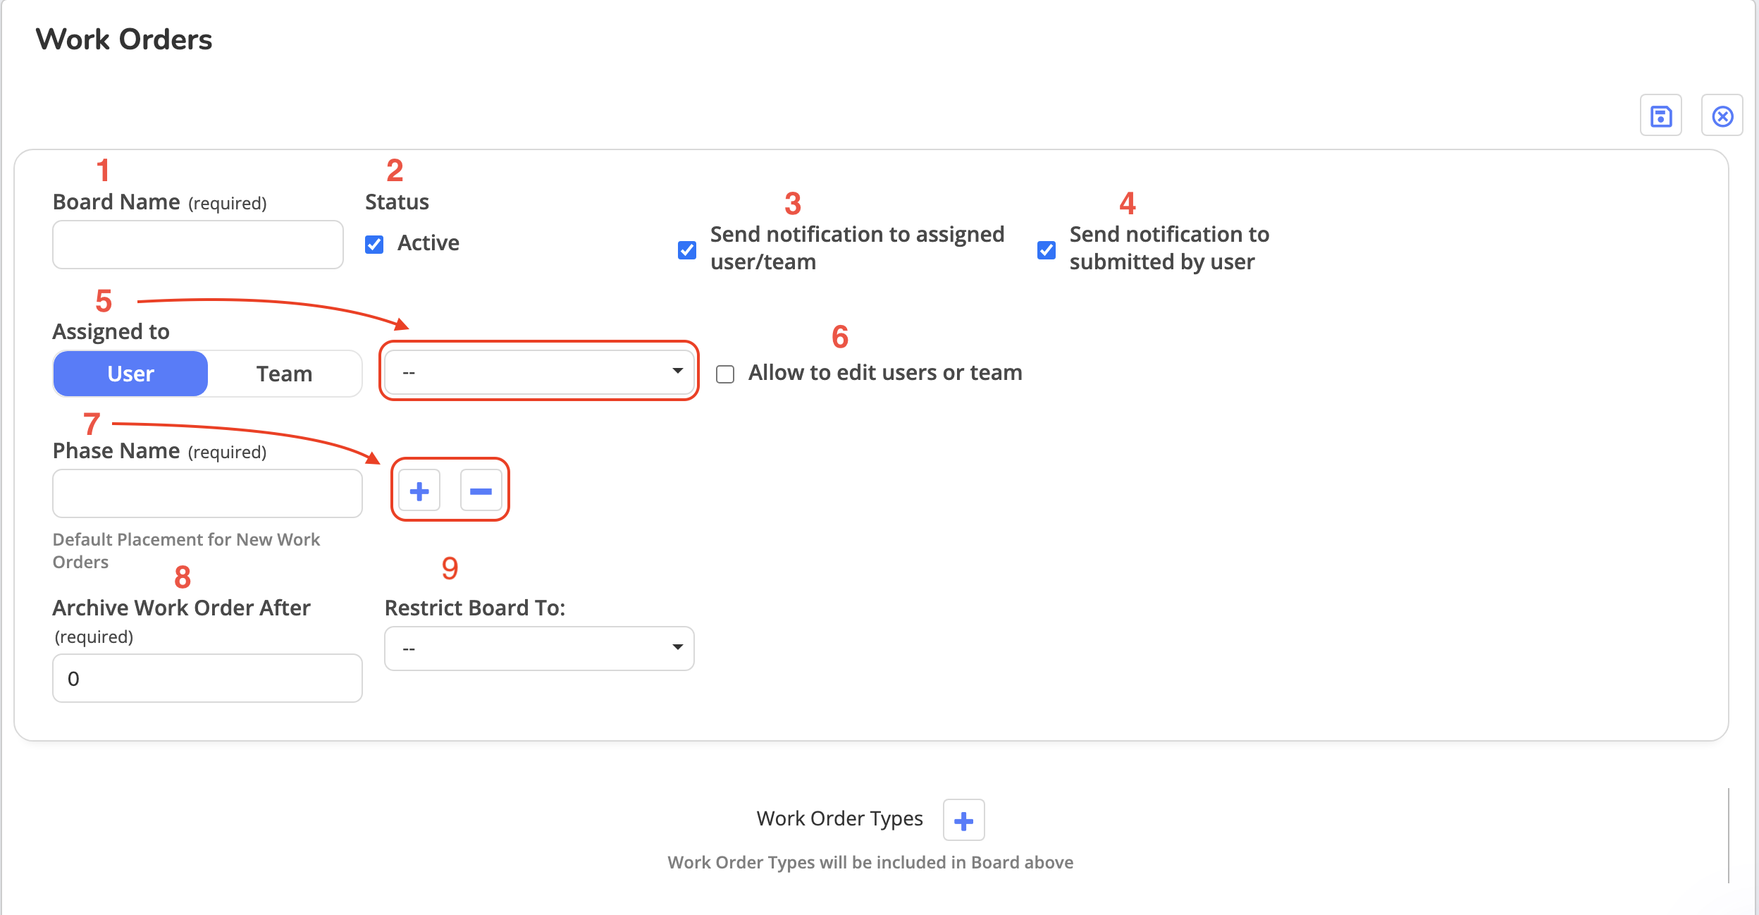Select the User assignment tab
The height and width of the screenshot is (915, 1759).
tap(131, 374)
